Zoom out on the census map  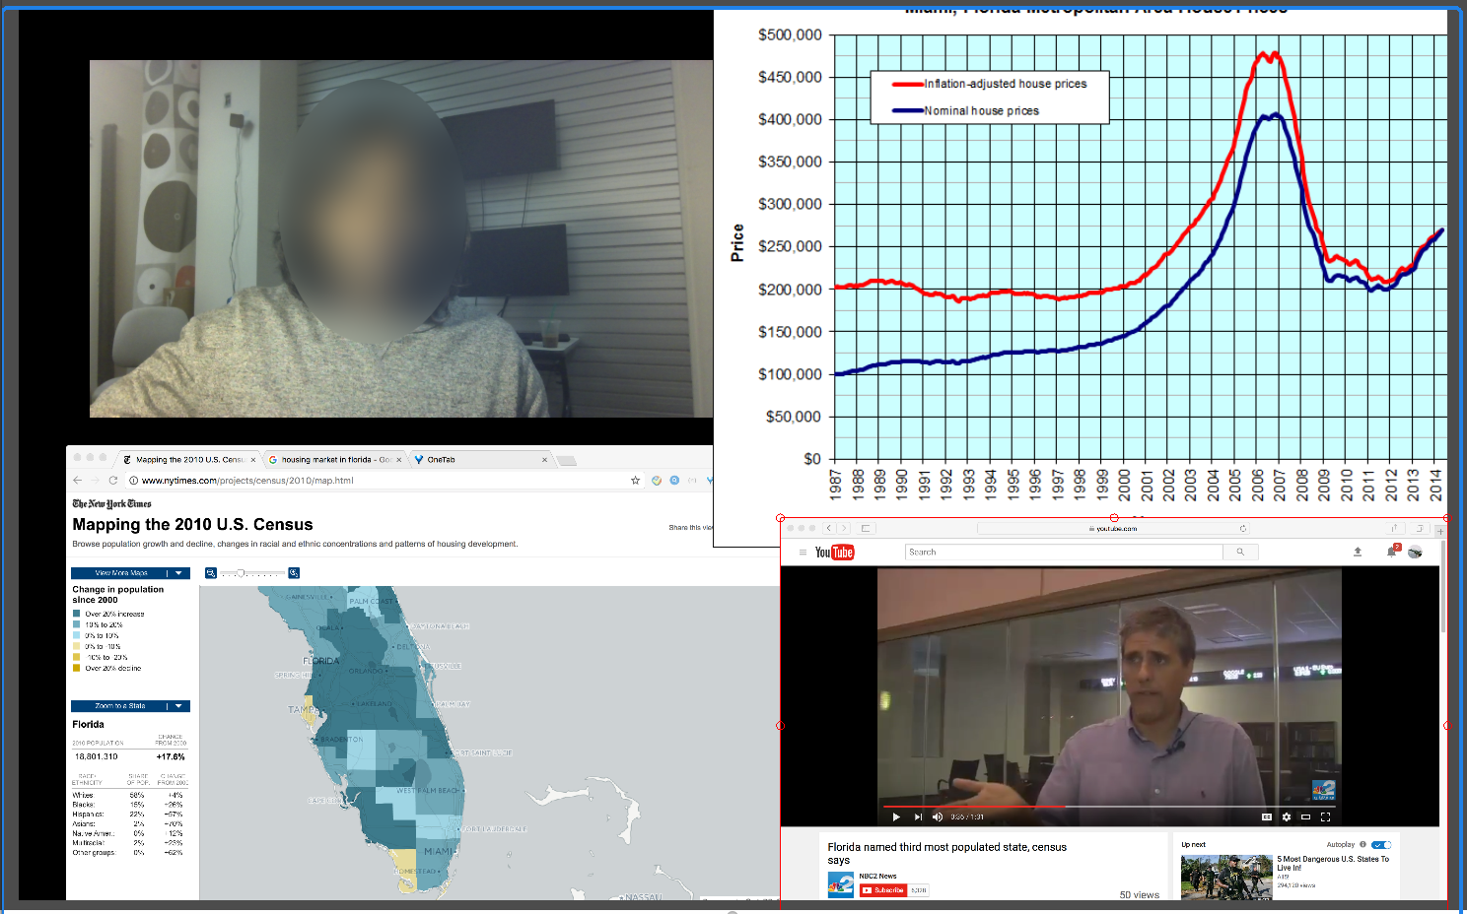(211, 573)
